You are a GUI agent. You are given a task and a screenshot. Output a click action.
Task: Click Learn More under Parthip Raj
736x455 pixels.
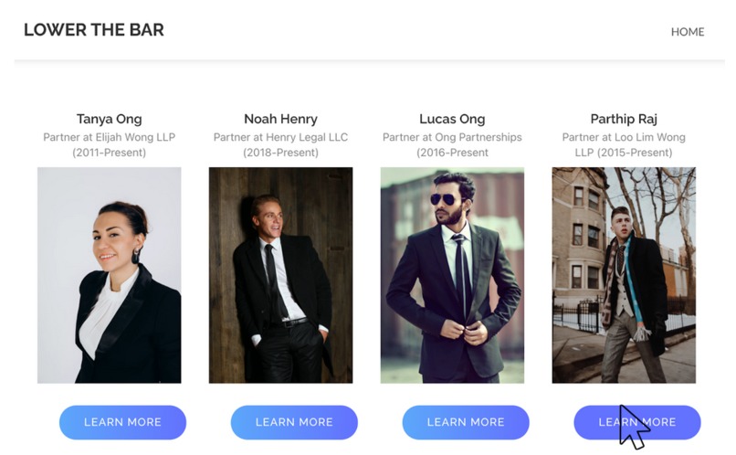637,422
